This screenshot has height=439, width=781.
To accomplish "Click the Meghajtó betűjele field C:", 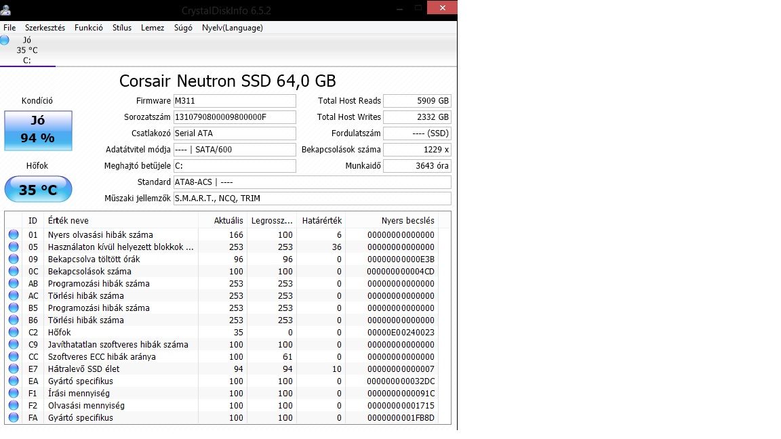I will (235, 166).
